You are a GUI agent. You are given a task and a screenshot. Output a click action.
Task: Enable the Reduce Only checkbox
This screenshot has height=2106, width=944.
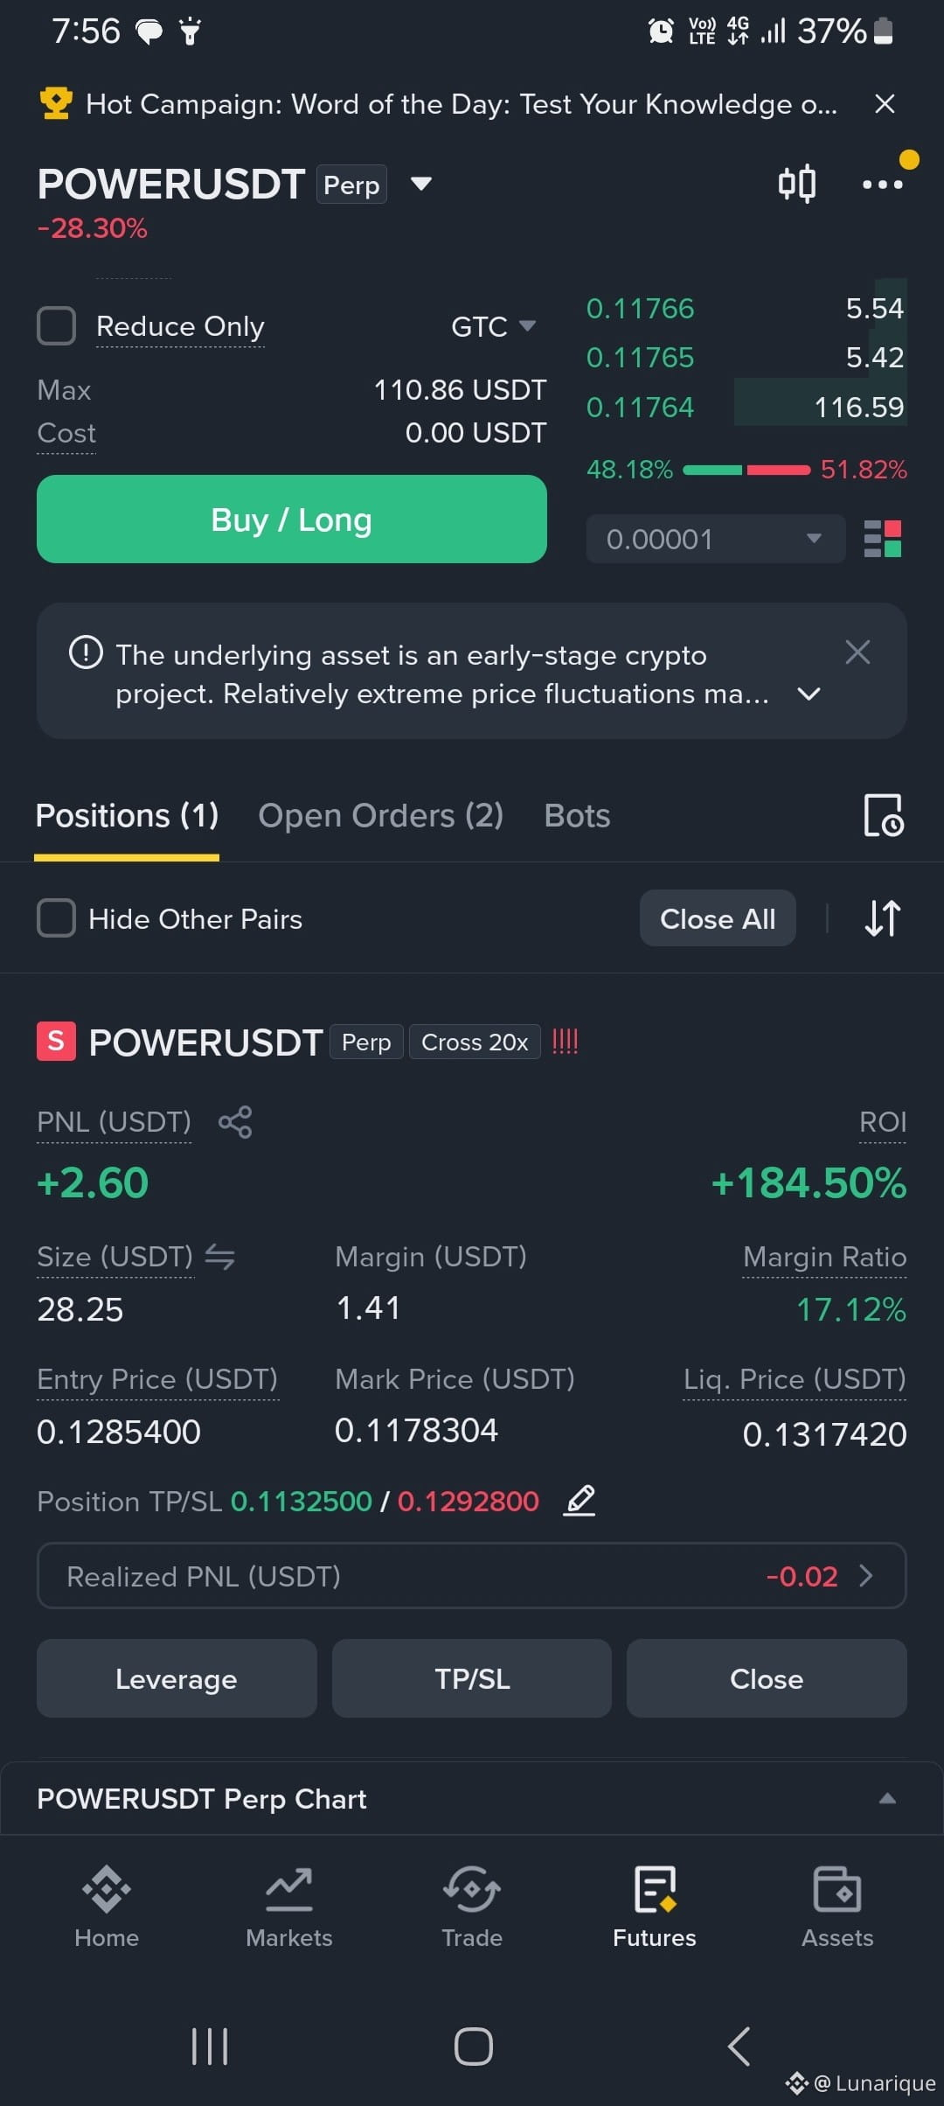point(57,326)
